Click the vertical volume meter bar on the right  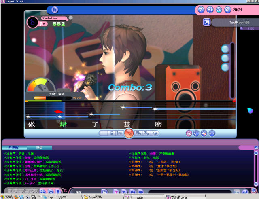(232, 70)
